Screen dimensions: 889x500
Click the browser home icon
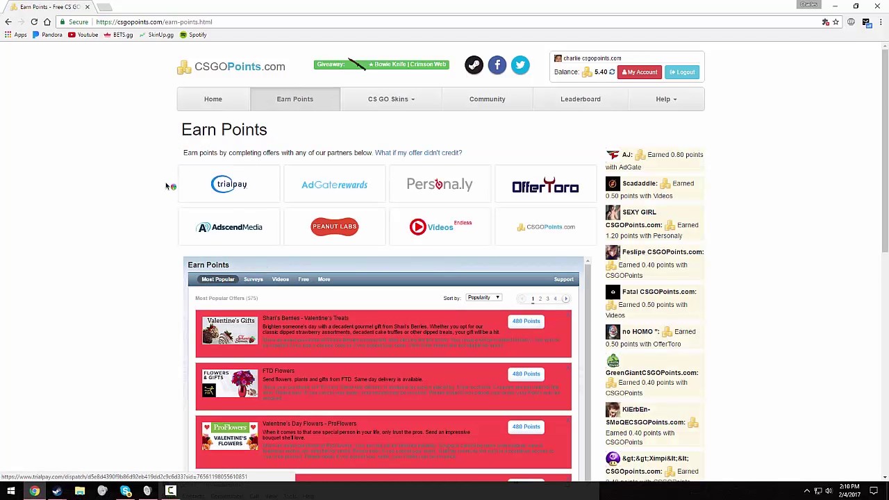click(47, 22)
